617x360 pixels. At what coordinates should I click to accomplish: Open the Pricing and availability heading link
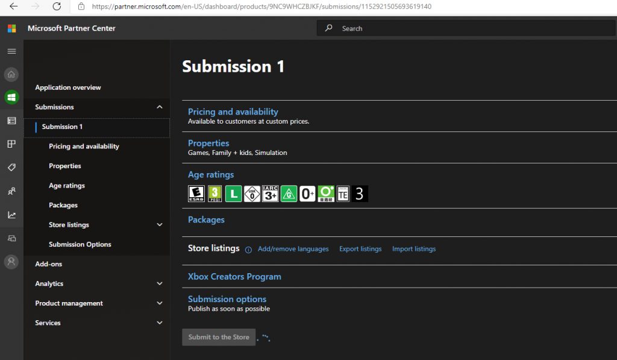[x=233, y=112]
